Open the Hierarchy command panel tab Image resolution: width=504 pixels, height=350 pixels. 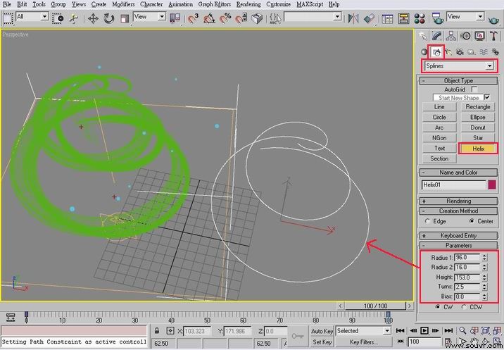(451, 36)
